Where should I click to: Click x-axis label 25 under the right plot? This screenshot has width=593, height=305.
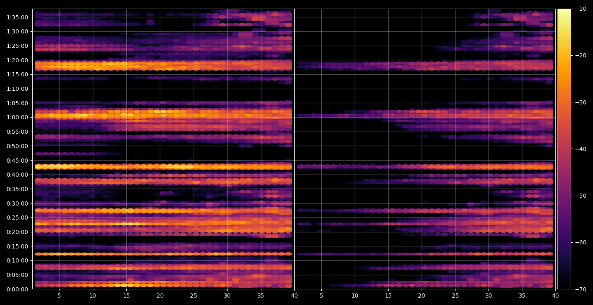tap(455, 296)
